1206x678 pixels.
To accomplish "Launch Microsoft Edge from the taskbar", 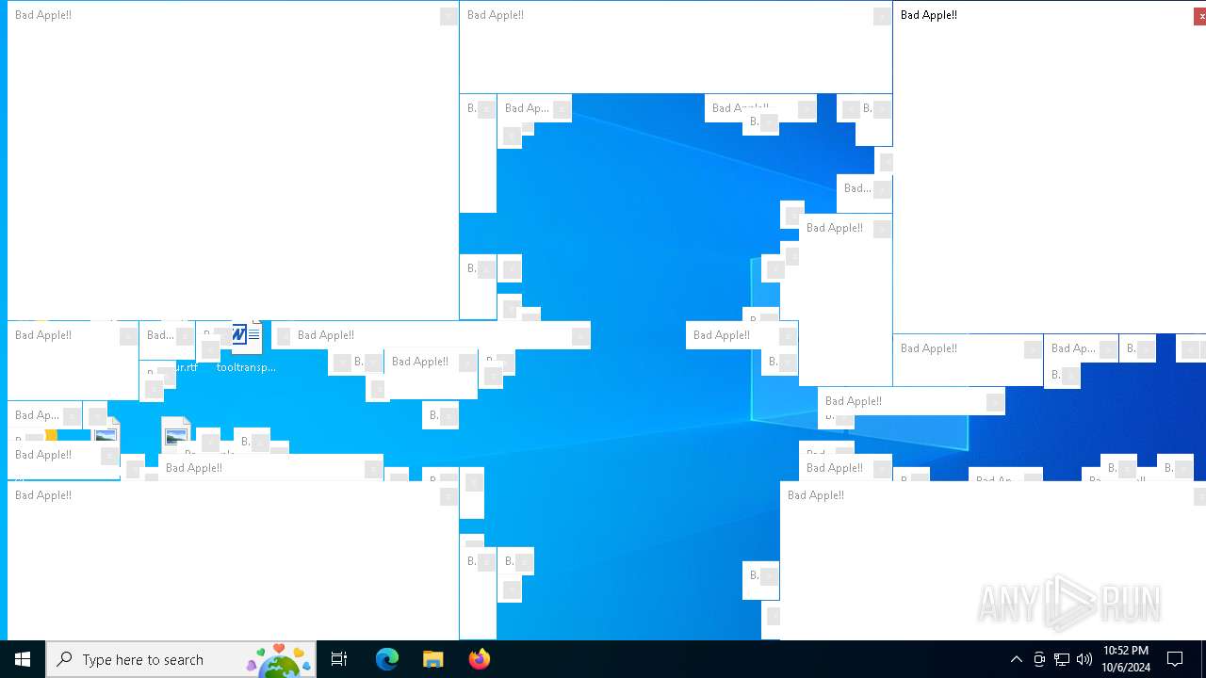I will tap(387, 659).
